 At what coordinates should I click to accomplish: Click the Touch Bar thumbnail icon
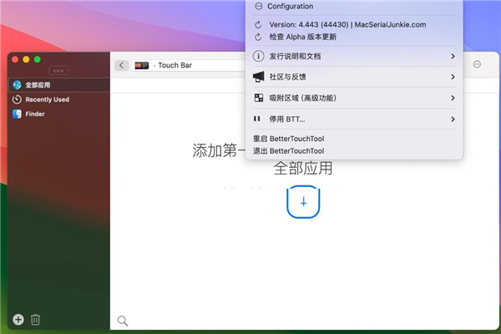(x=142, y=65)
